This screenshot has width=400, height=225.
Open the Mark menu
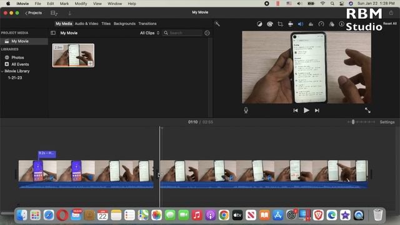pos(64,4)
